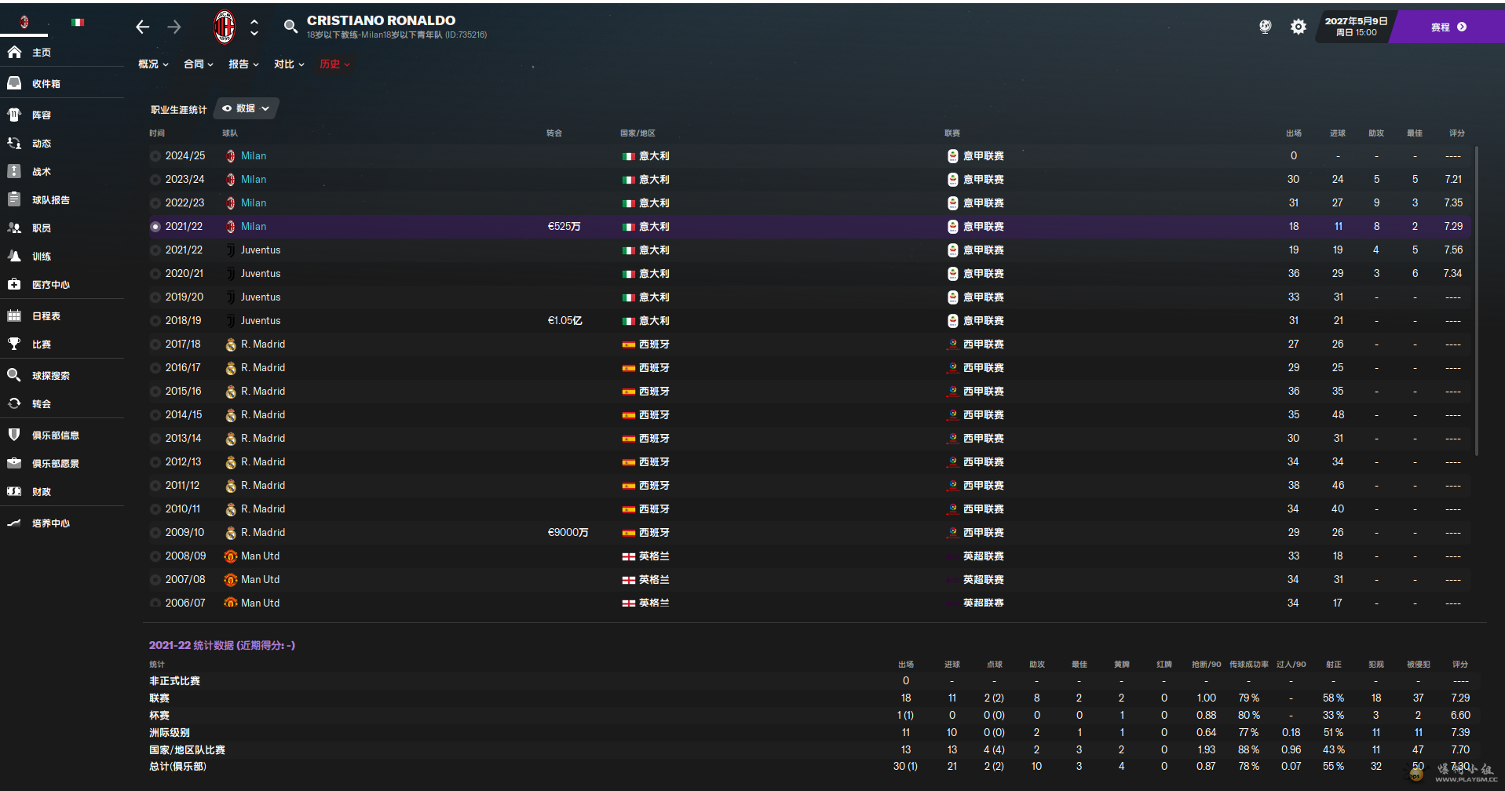
Task: Sort by the 球队 column header
Action: 230,133
